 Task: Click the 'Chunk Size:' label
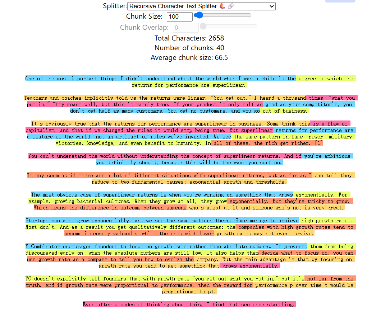(x=144, y=16)
